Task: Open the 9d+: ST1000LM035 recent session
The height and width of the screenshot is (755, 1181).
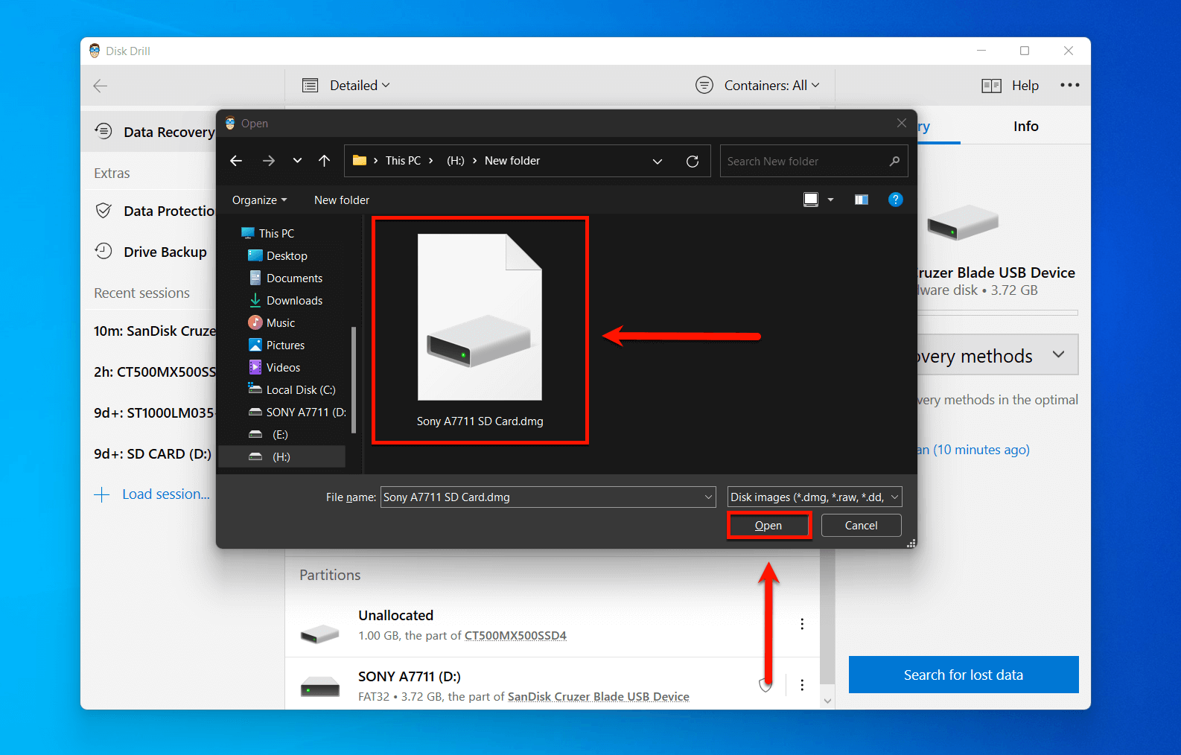Action: (x=154, y=412)
